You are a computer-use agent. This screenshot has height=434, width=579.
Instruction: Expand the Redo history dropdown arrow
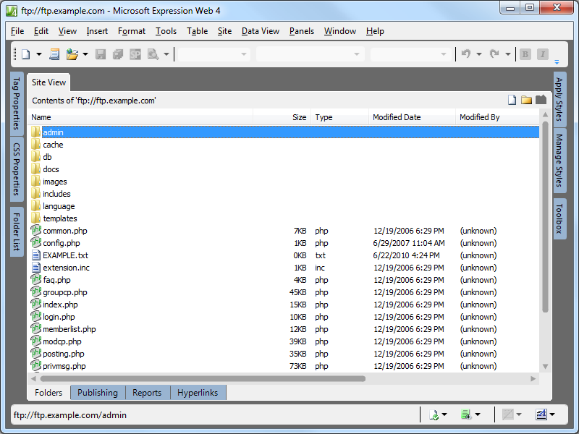tap(508, 54)
